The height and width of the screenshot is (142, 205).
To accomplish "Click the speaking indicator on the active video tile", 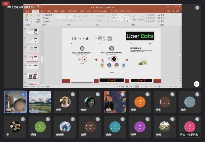I will click(23, 94).
